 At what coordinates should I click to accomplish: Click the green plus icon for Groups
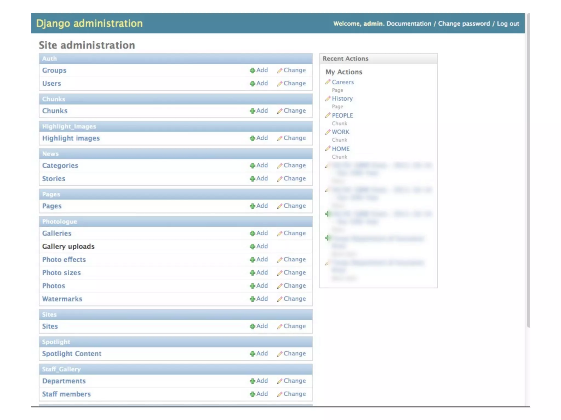[x=252, y=71]
